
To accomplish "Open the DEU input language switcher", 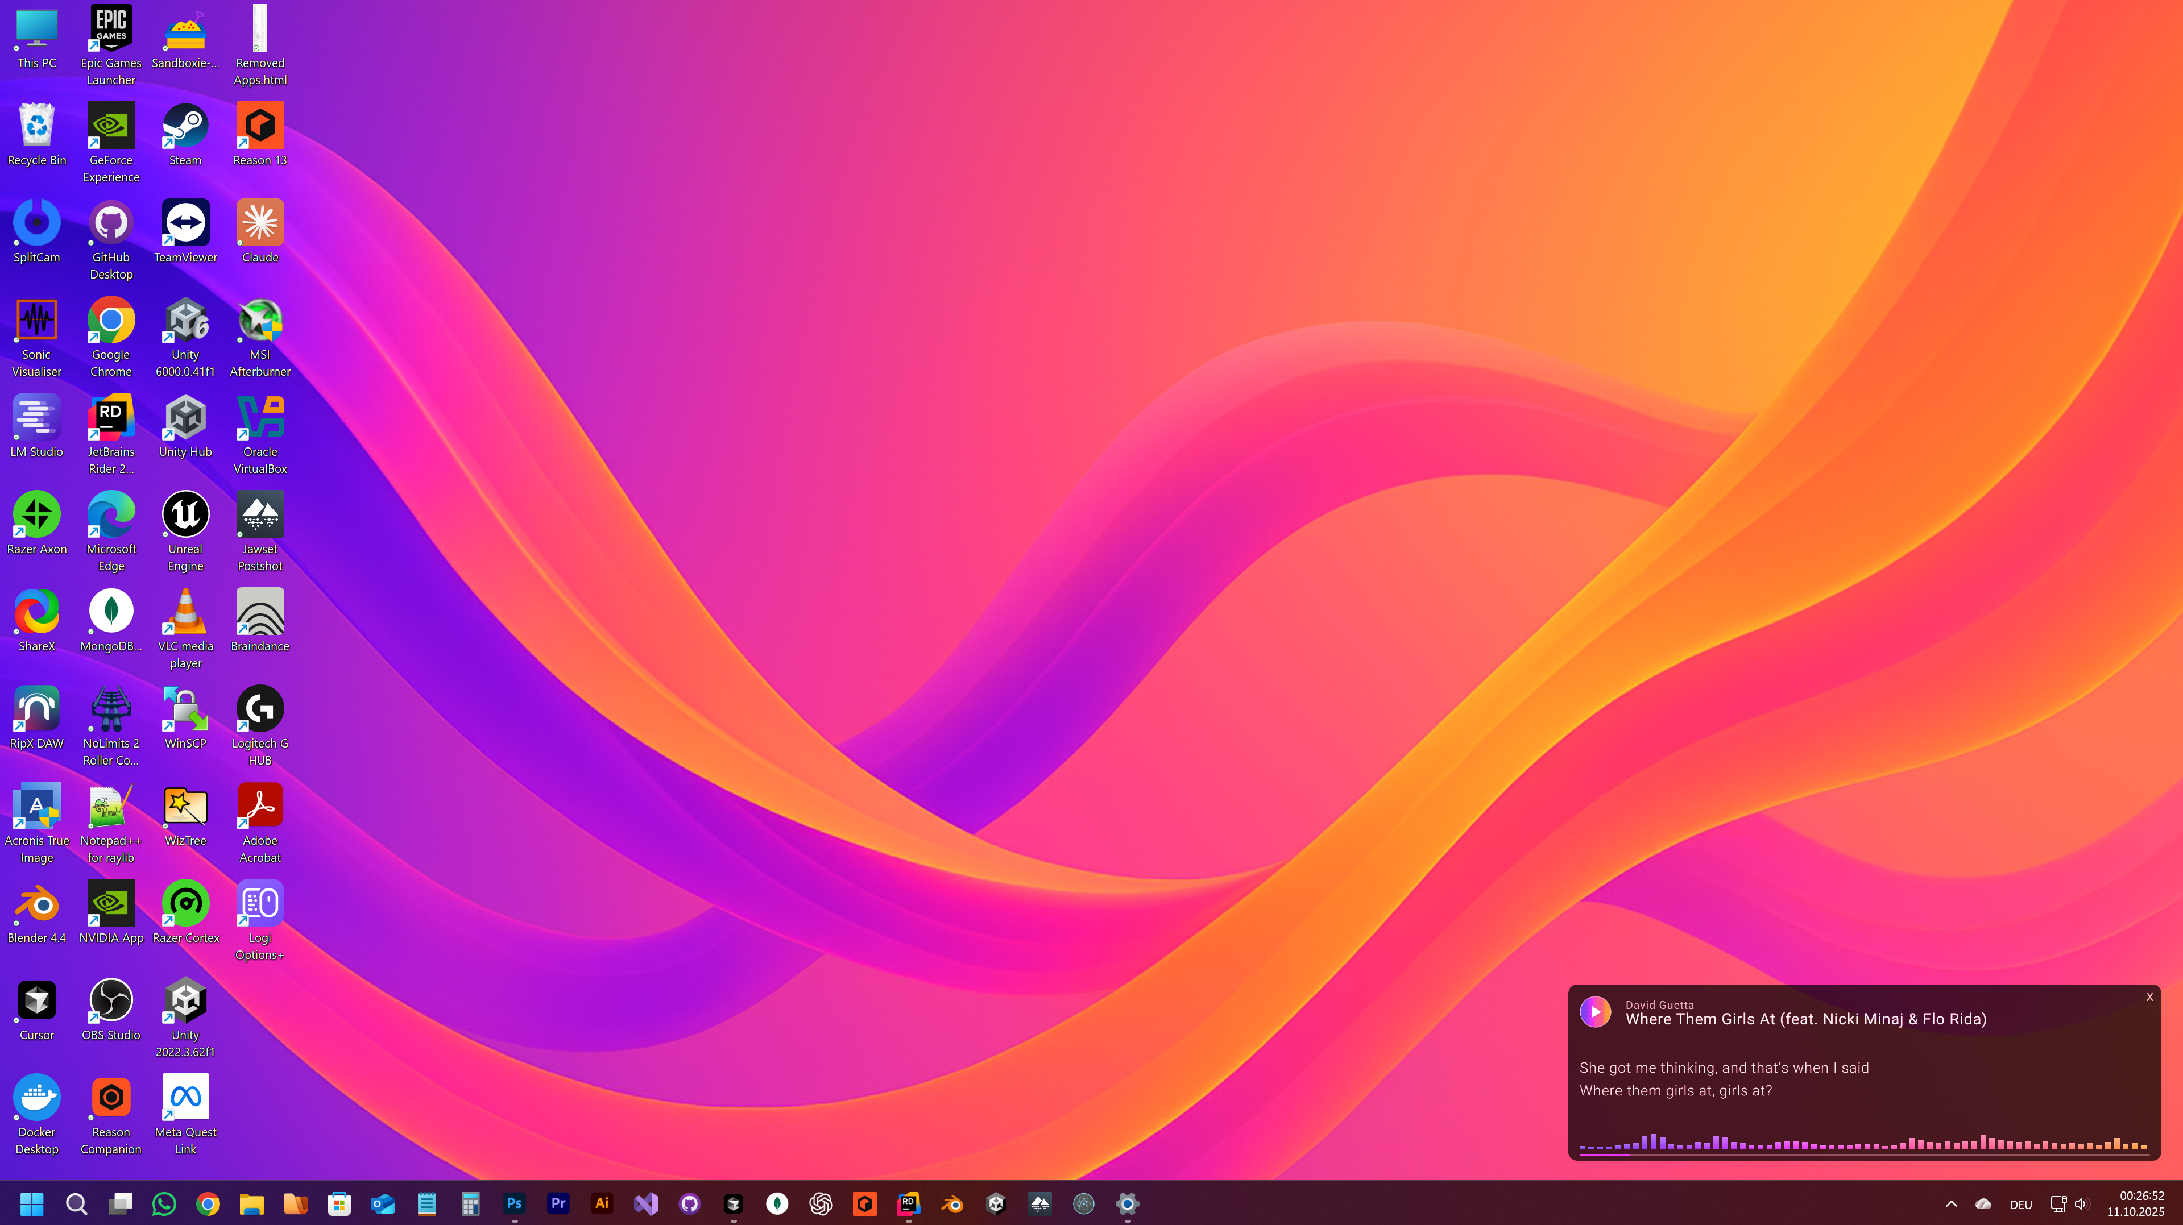I will tap(2020, 1205).
